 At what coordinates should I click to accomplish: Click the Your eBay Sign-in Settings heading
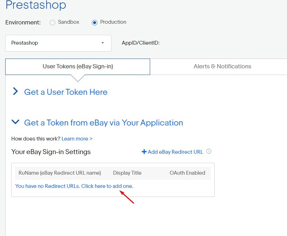point(51,152)
